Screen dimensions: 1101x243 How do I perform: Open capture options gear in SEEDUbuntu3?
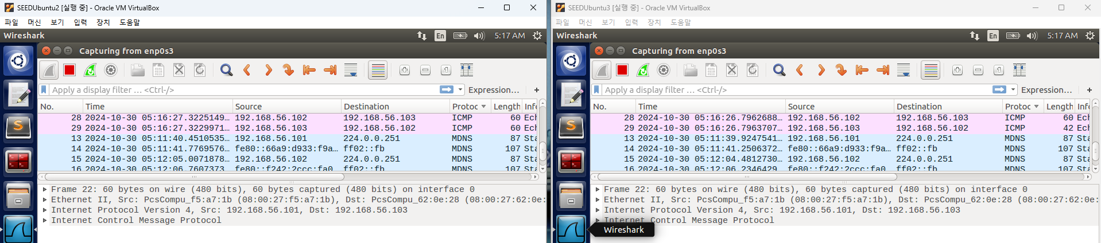664,70
